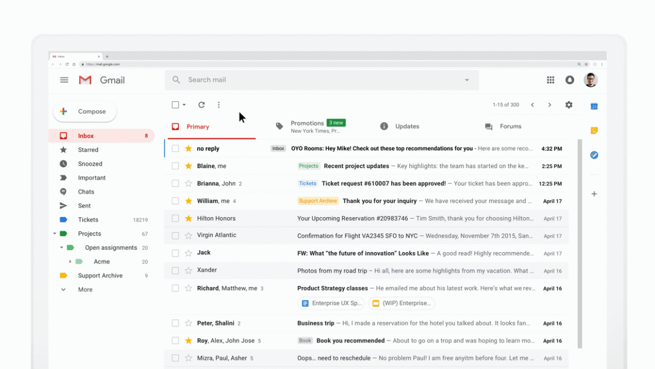Open the Forums tab
Image resolution: width=655 pixels, height=369 pixels.
[x=510, y=127]
